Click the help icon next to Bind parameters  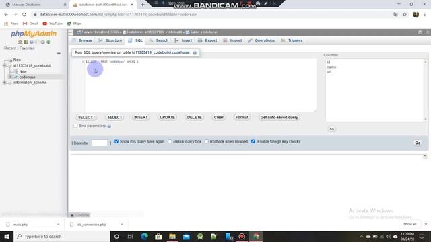109,126
